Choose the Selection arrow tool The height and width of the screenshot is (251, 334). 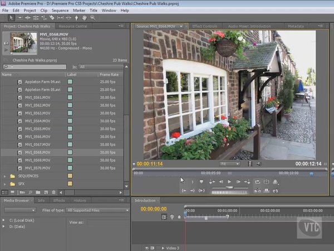coord(12,18)
